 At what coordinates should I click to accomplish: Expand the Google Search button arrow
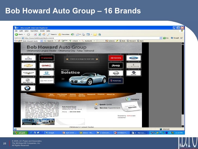pos(55,41)
